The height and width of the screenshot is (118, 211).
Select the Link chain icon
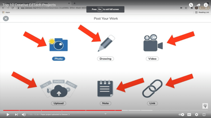tap(152, 89)
